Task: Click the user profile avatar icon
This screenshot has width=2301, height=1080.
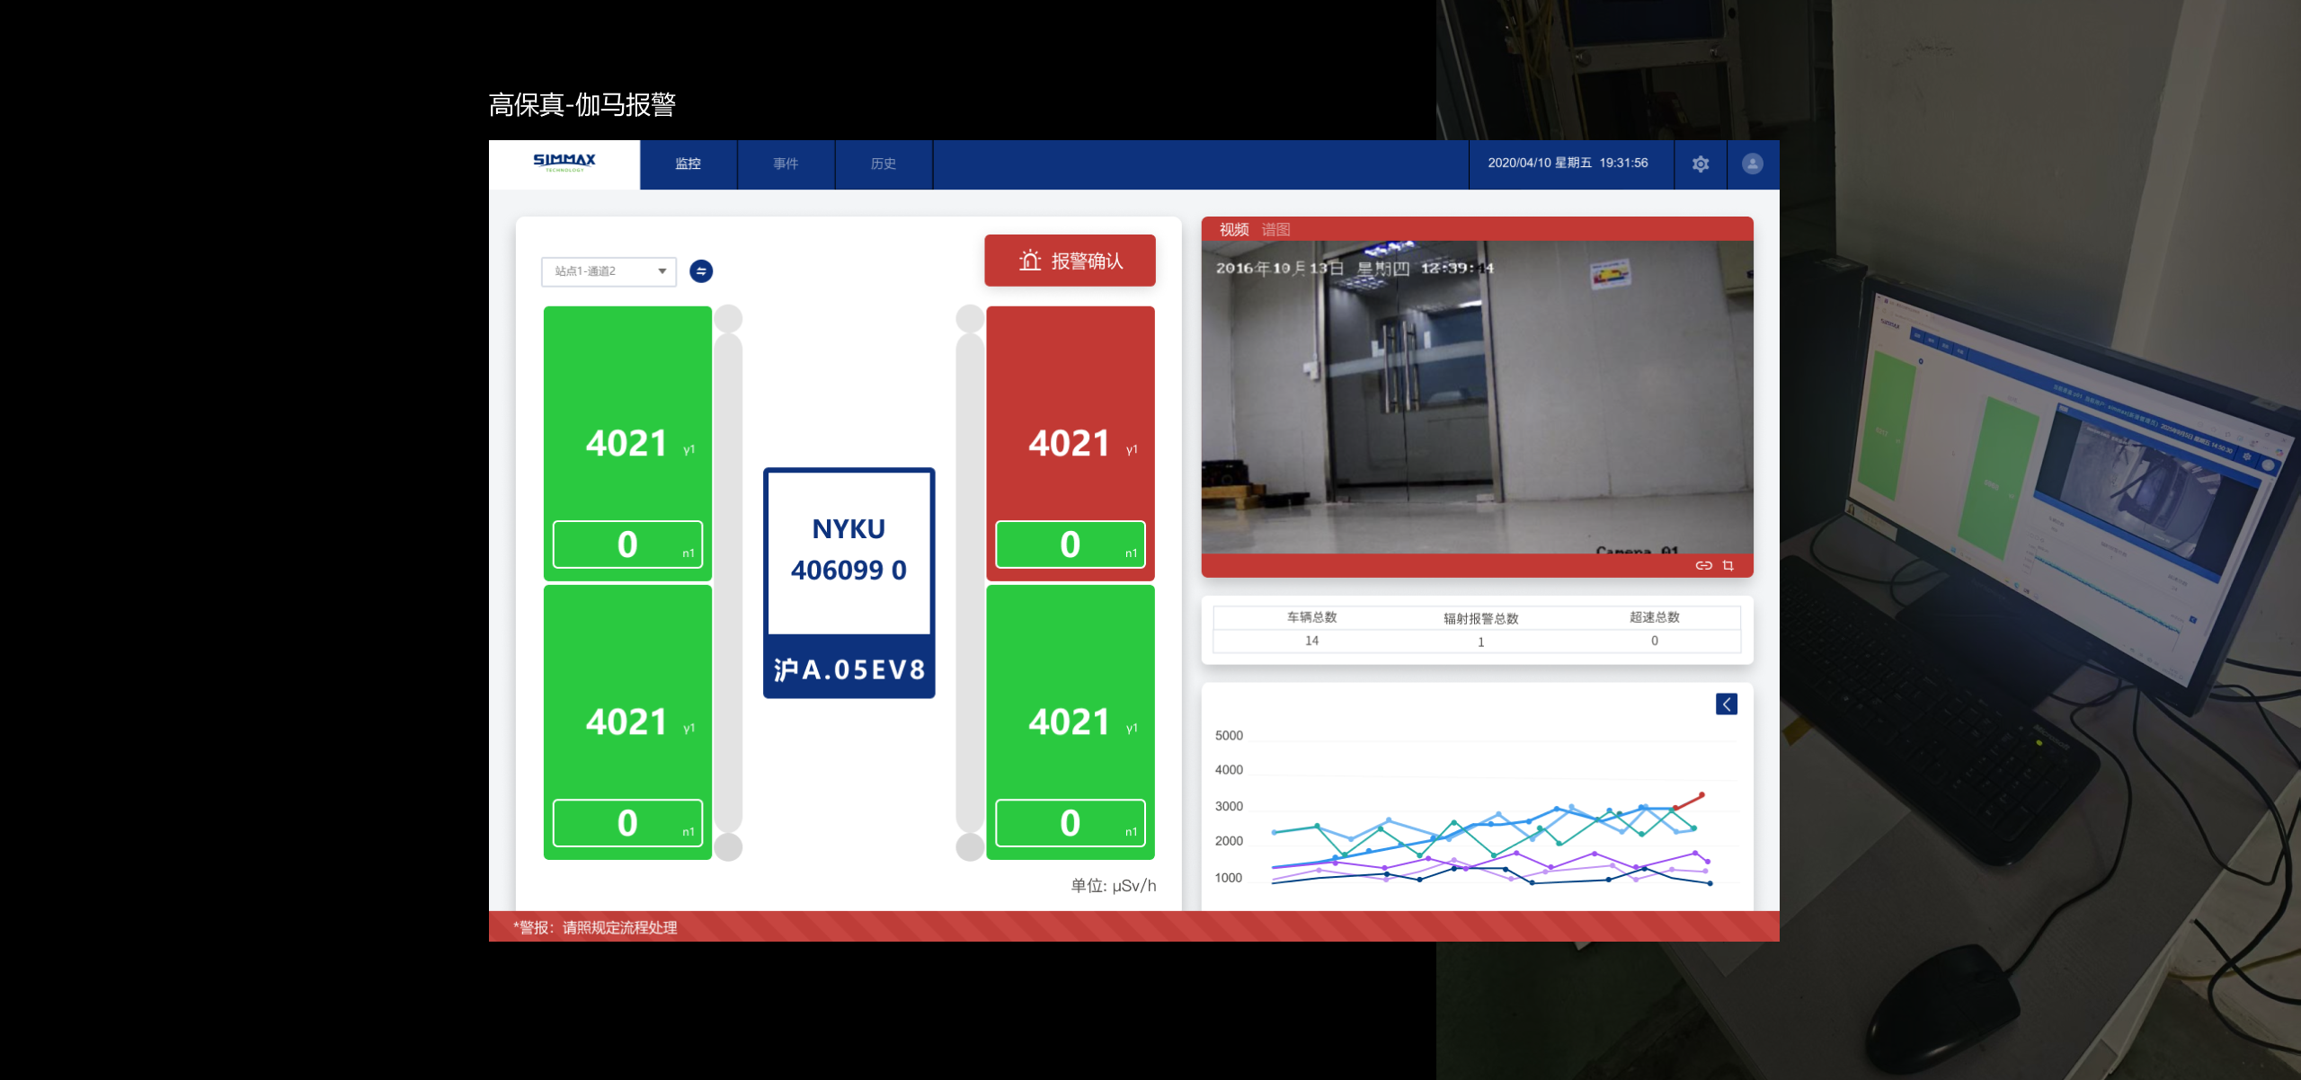Action: click(x=1752, y=164)
